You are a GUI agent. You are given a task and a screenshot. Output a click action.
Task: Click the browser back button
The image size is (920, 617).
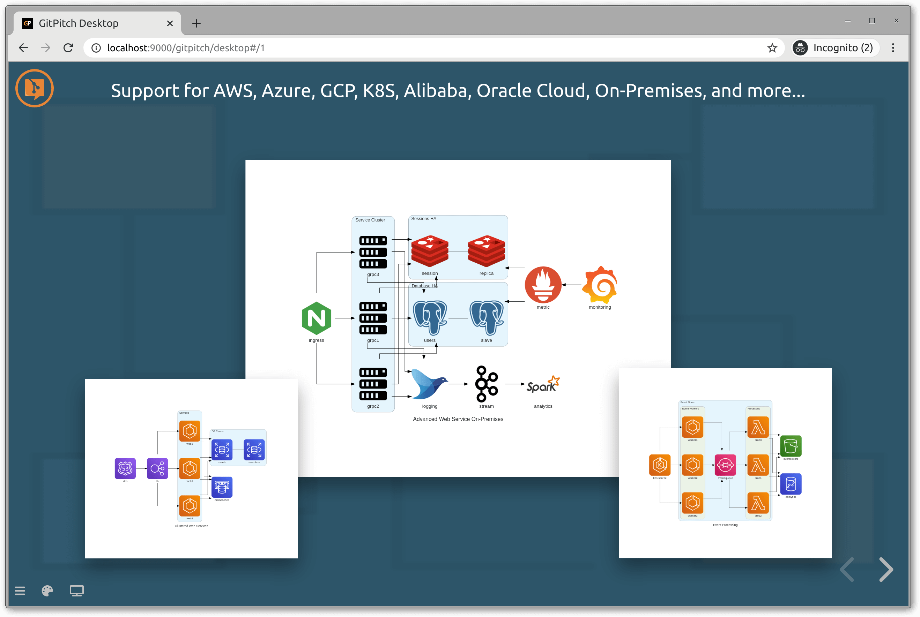[23, 48]
